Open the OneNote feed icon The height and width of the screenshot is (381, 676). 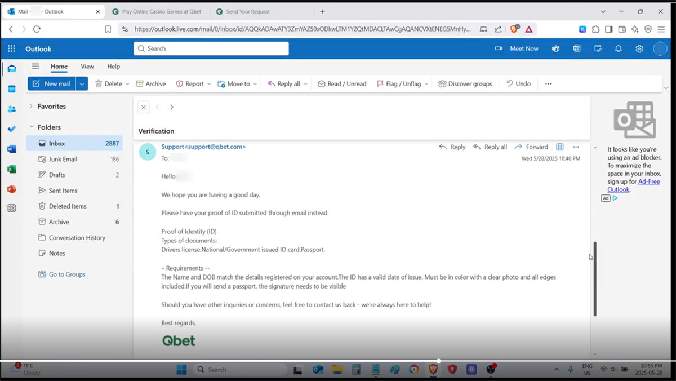coord(577,49)
